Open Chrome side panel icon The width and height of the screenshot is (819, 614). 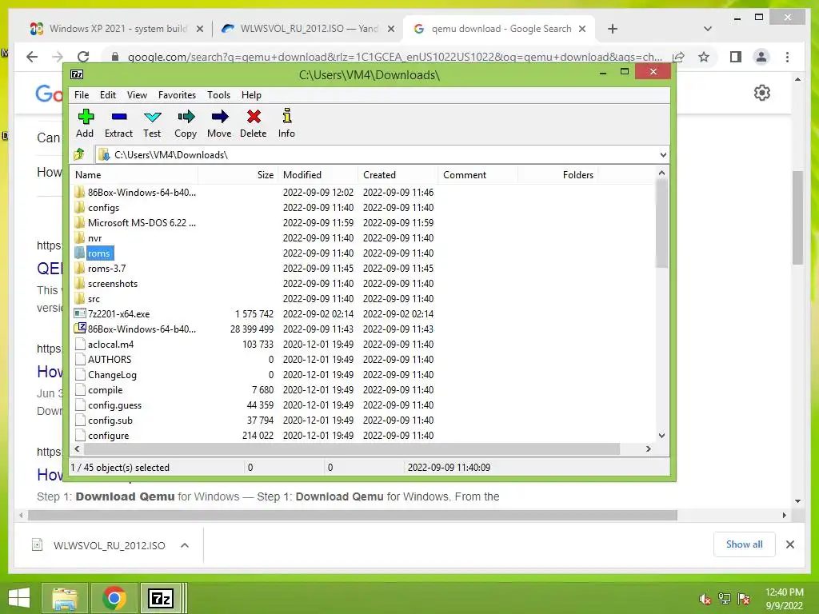tap(736, 57)
